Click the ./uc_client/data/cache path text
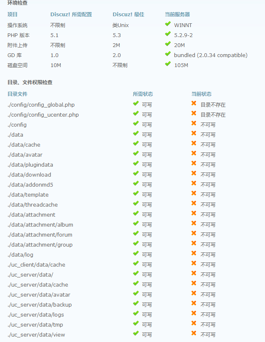265x342 pixels. pyautogui.click(x=36, y=265)
